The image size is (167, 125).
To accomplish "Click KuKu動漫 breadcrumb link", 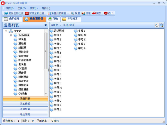I will (x=69, y=25).
